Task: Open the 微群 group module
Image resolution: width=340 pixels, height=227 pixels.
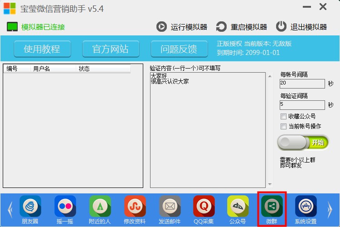Action: tap(272, 207)
